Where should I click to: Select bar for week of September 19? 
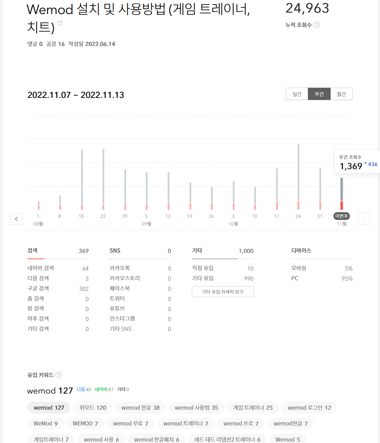[x=190, y=196]
